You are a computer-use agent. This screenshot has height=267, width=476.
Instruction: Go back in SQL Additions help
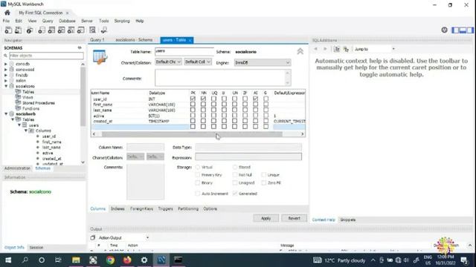[x=315, y=49]
